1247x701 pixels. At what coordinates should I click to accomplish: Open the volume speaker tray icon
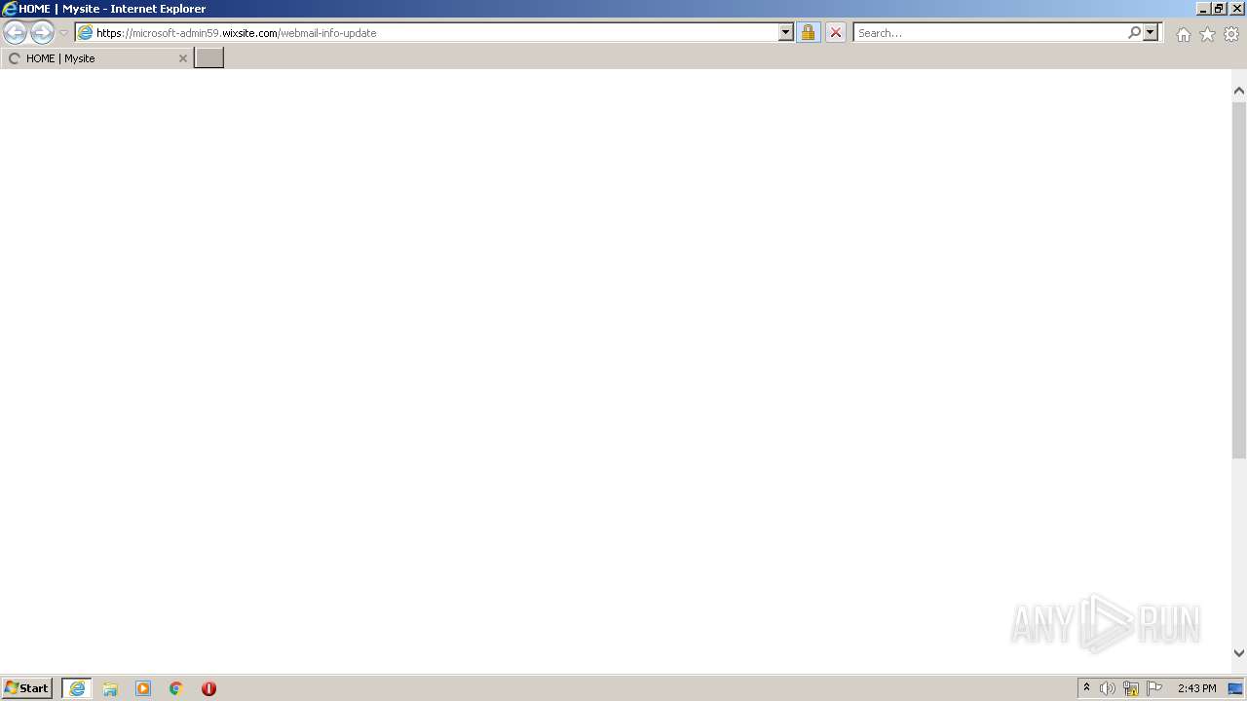tap(1108, 688)
